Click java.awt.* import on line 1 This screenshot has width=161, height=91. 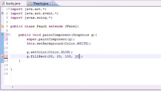tap(35, 9)
